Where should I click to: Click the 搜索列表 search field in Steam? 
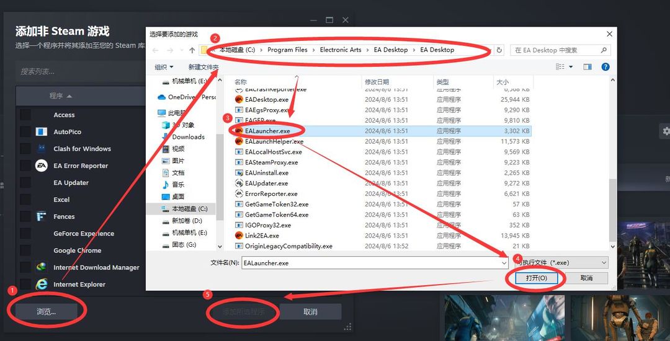tap(81, 71)
